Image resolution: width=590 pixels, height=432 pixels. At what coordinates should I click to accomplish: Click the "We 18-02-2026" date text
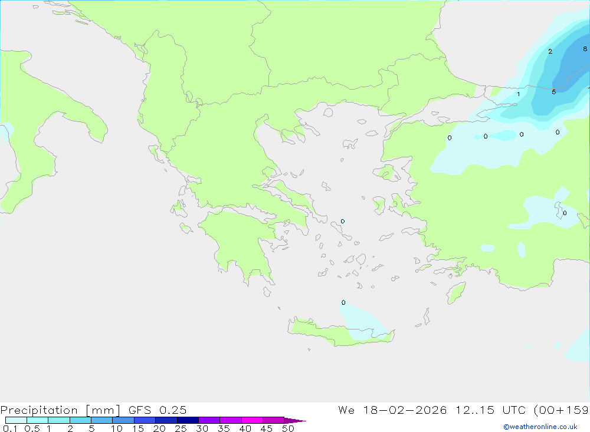click(x=392, y=410)
